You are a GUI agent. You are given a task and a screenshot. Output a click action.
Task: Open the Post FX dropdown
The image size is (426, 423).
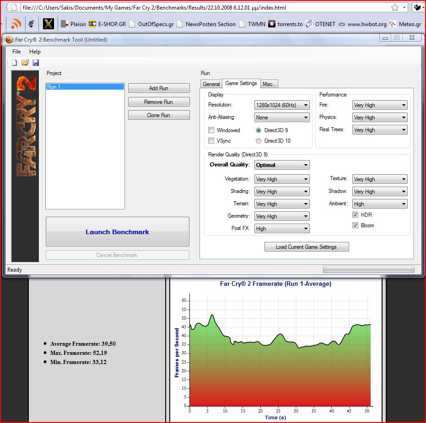[x=282, y=229]
